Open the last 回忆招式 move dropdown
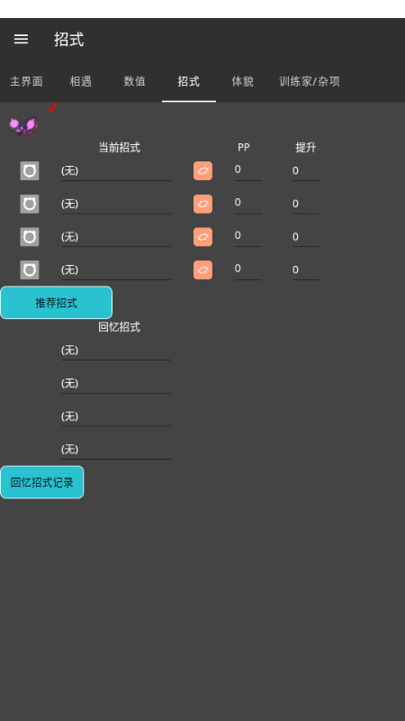 [116, 449]
